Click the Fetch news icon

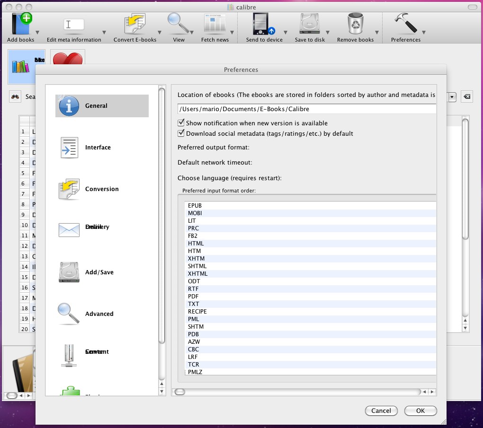(215, 23)
